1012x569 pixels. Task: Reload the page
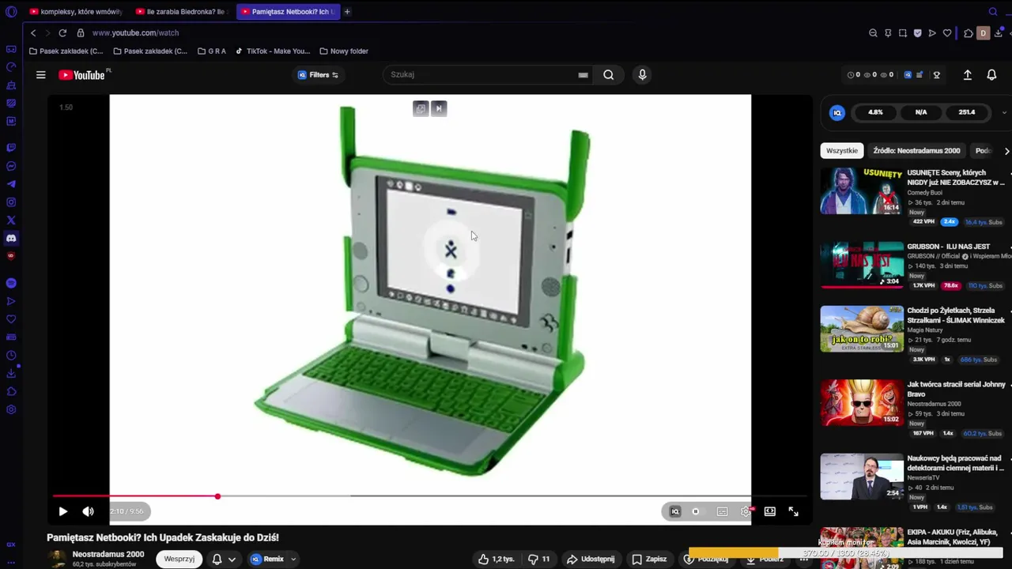point(62,33)
